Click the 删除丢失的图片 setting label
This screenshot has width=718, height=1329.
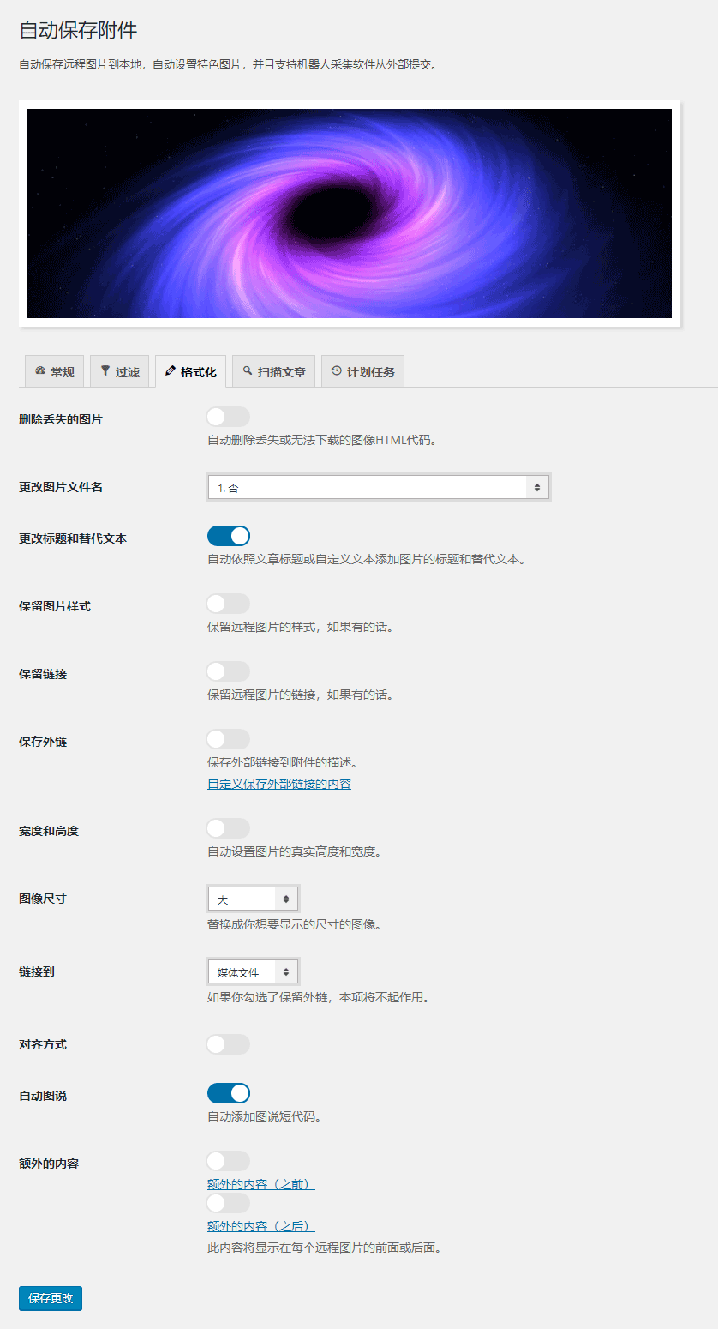pyautogui.click(x=61, y=419)
